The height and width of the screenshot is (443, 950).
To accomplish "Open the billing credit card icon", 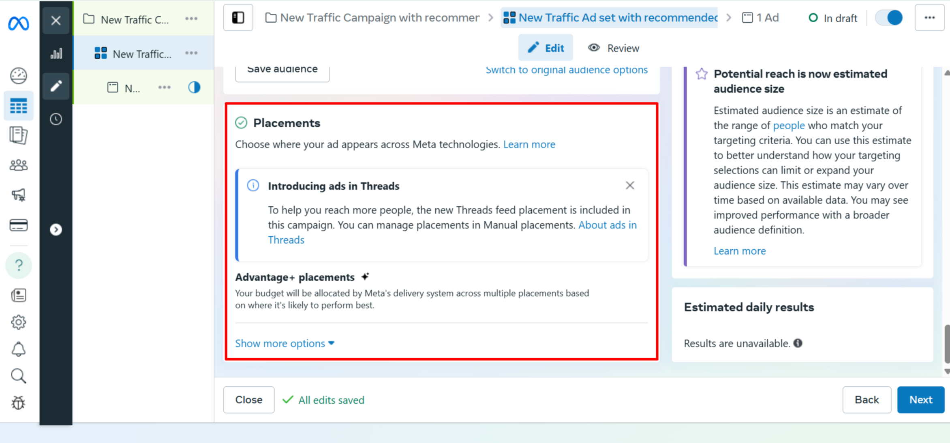I will 19,225.
